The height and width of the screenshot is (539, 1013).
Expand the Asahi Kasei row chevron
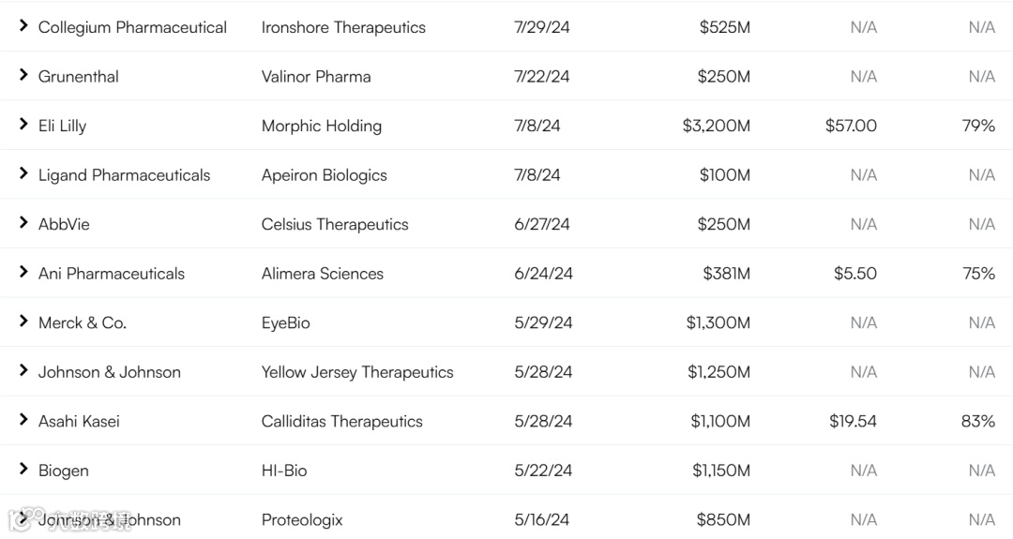point(23,419)
